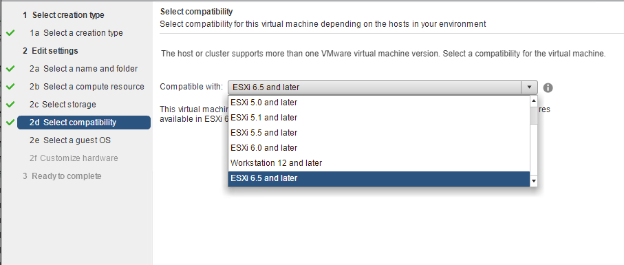Click dropdown list scroll down arrow
Viewport: 624px width, 265px height.
534,181
